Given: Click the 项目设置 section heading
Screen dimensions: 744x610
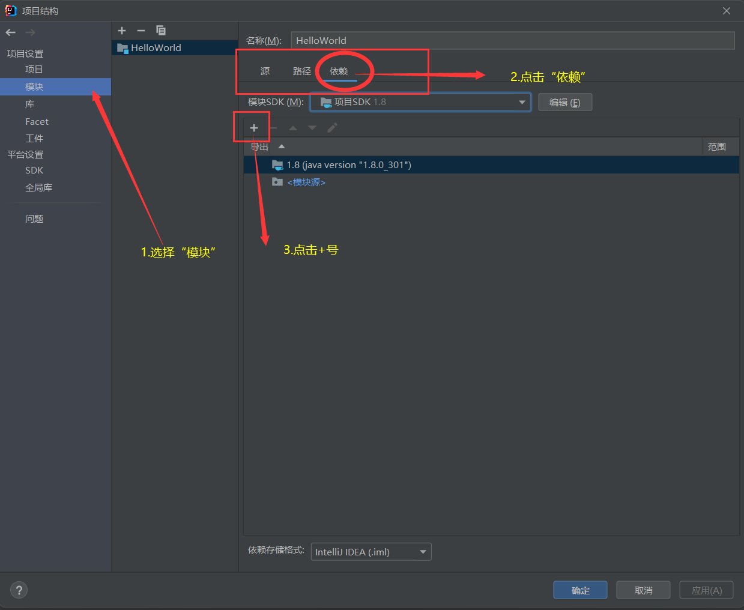Looking at the screenshot, I should pyautogui.click(x=25, y=54).
